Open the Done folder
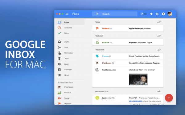 70,33
